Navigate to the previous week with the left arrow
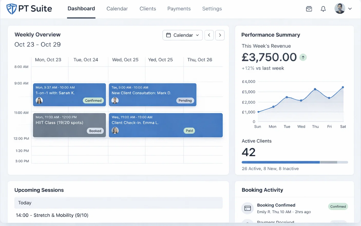The image size is (361, 226). click(x=209, y=35)
